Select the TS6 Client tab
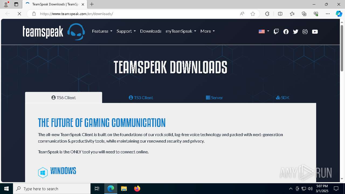 tap(64, 98)
